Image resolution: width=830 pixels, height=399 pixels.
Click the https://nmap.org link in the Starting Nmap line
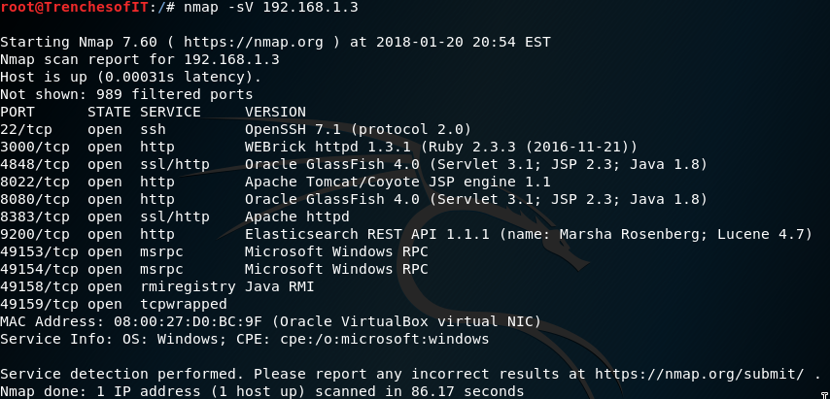point(253,42)
